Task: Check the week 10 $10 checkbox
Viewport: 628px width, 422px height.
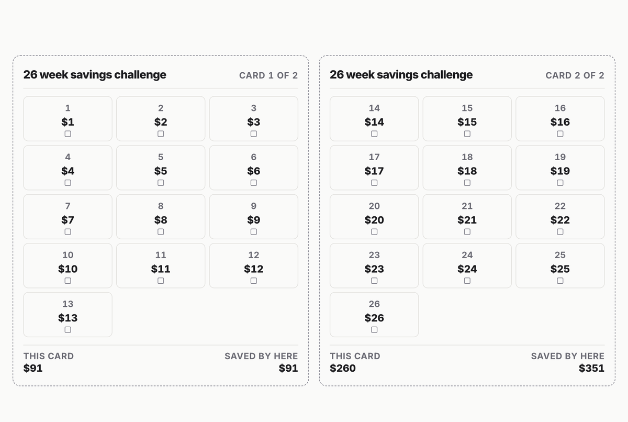Action: click(x=68, y=281)
